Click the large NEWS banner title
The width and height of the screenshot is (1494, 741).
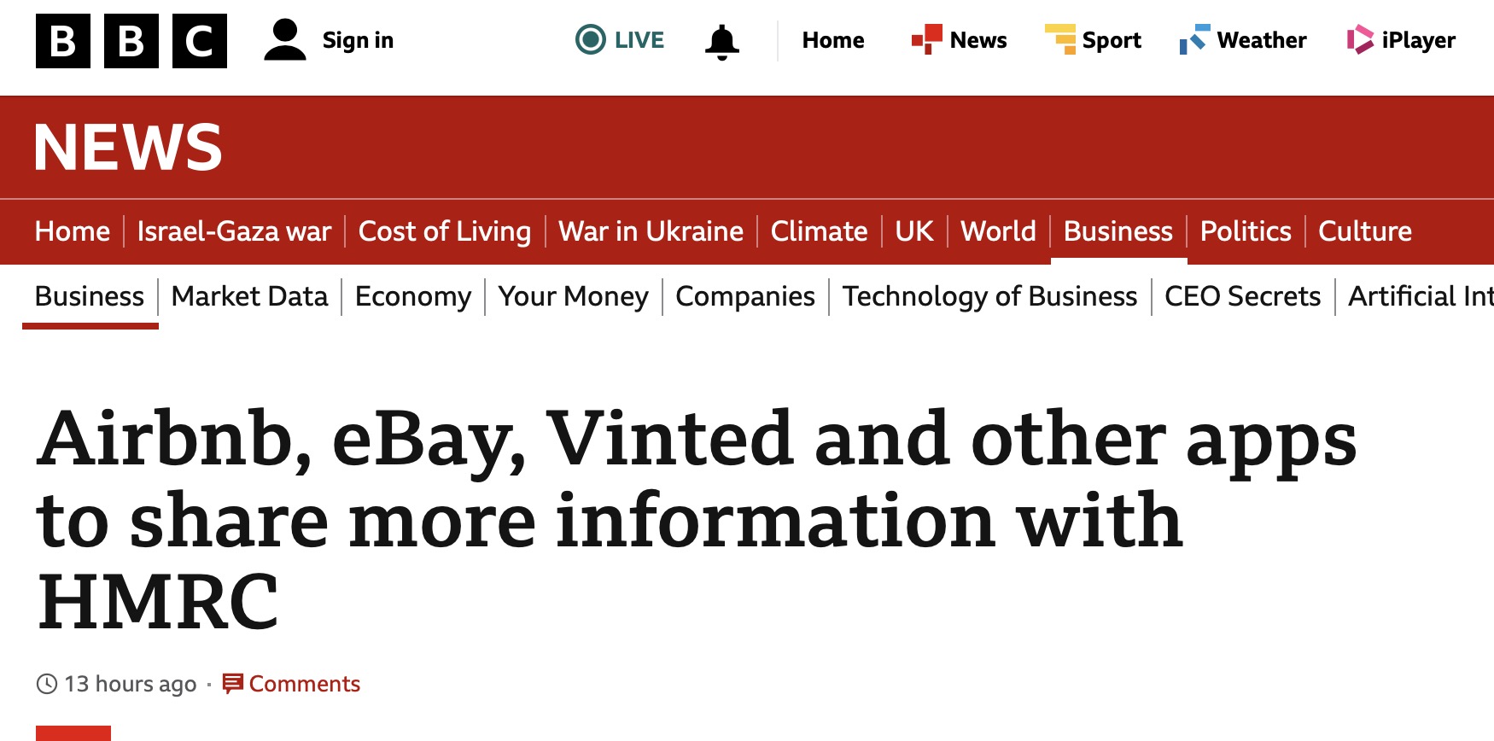[128, 148]
